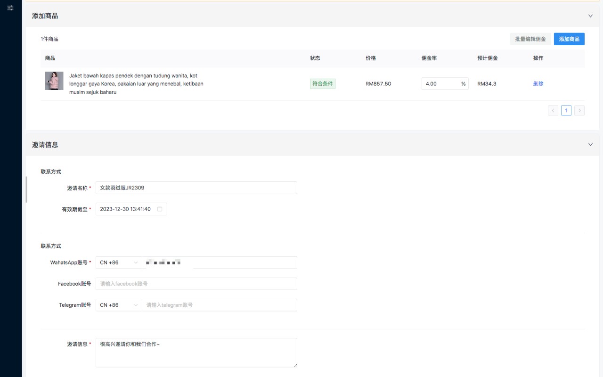Click the Telegram账号 number input field
Viewport: 603px width, 377px height.
coord(220,305)
